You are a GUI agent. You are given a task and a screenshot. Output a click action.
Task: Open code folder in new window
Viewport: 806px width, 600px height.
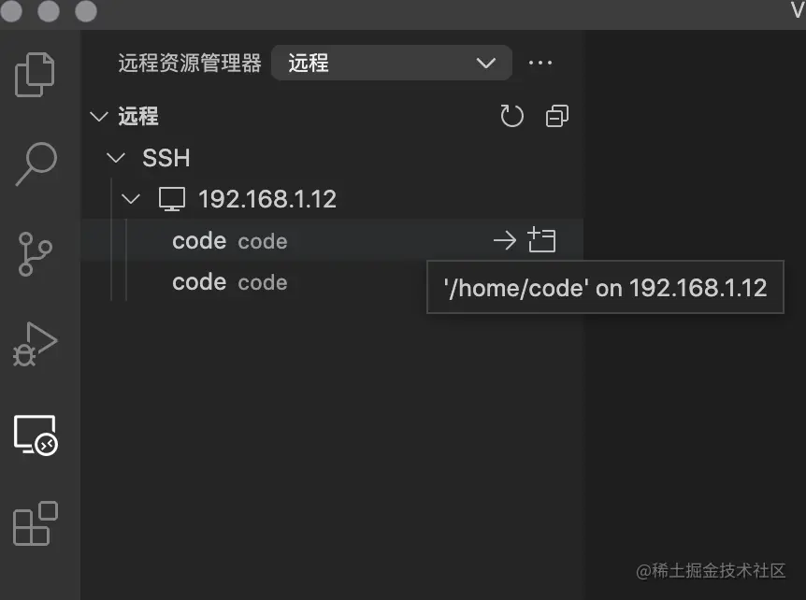(541, 240)
